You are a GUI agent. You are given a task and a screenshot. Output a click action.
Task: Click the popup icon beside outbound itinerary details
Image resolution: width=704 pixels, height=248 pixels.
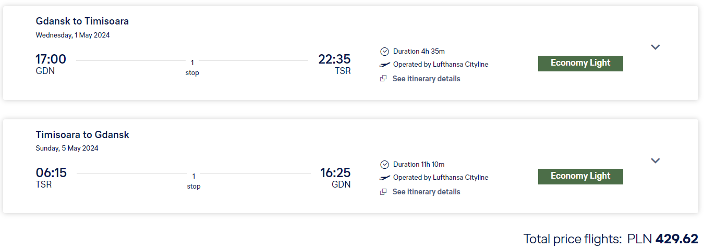click(x=383, y=79)
